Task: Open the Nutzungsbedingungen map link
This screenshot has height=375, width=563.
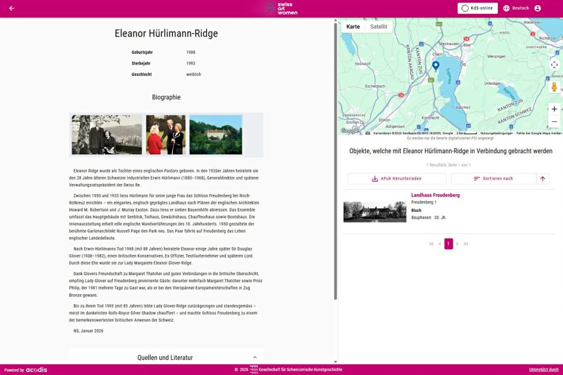Action: point(497,133)
